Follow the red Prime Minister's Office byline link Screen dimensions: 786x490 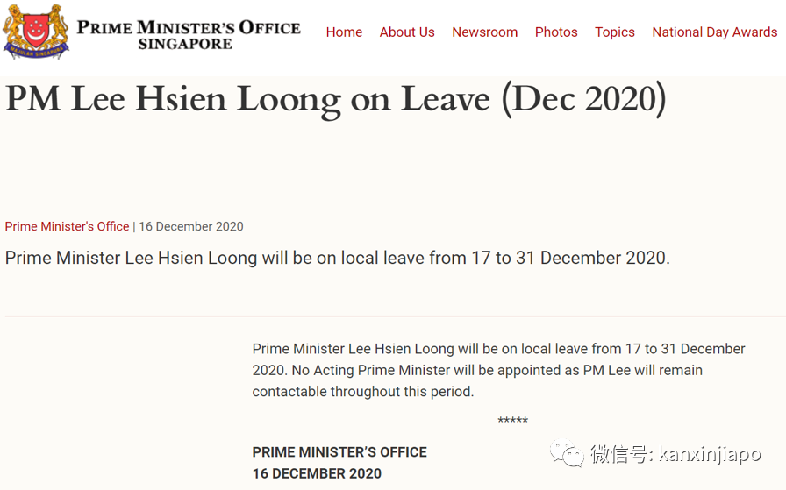coord(67,226)
